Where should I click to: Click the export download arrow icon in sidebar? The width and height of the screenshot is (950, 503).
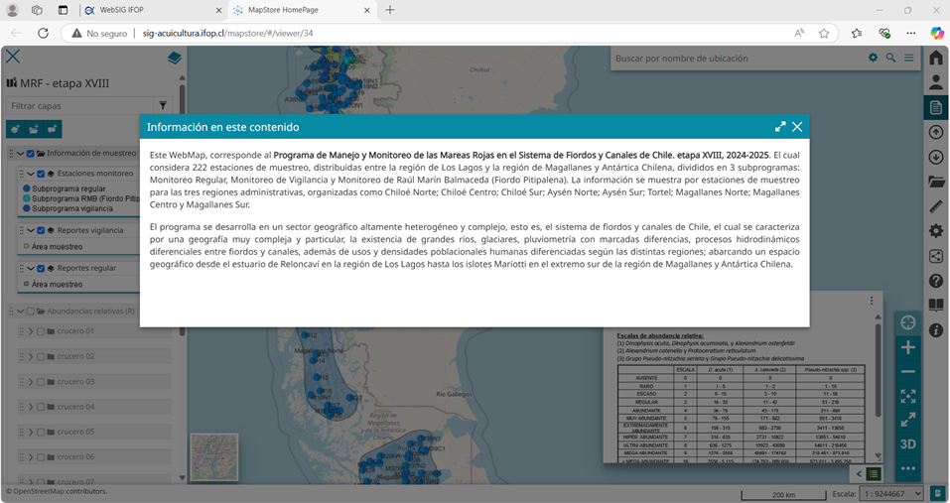coord(936,157)
